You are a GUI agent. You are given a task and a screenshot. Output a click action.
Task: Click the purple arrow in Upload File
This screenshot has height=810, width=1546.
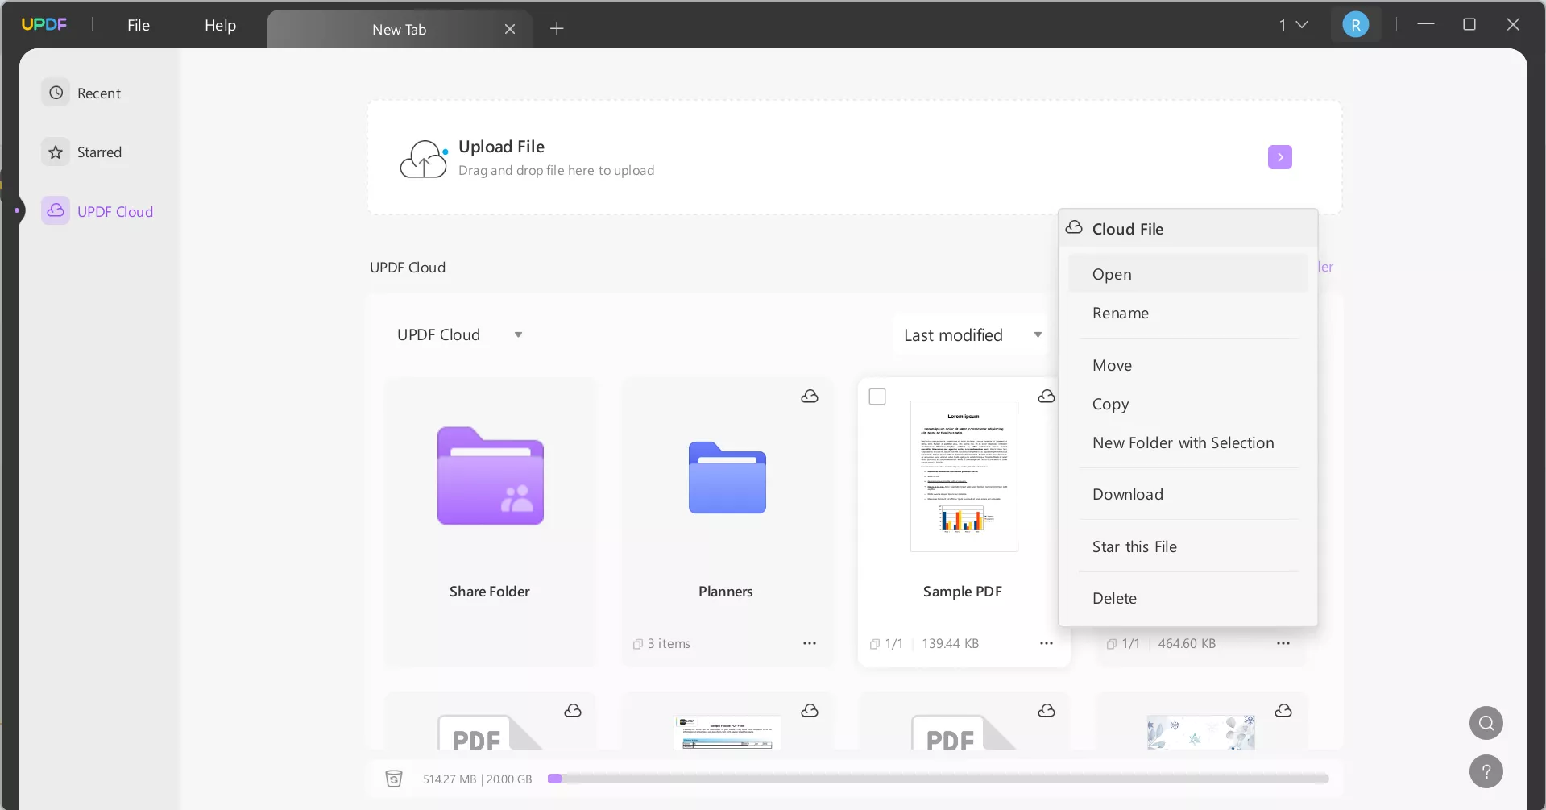1279,157
